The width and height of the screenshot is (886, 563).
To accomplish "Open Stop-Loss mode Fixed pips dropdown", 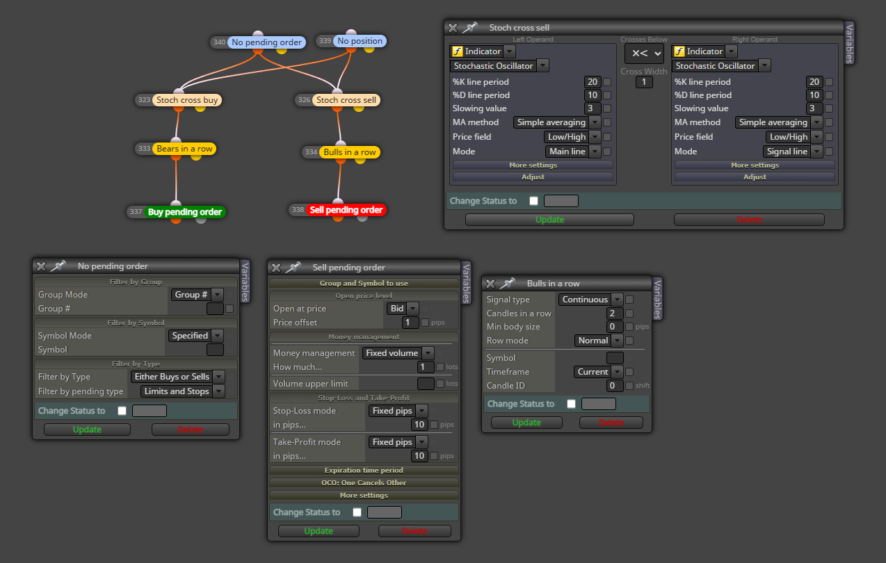I will [398, 411].
